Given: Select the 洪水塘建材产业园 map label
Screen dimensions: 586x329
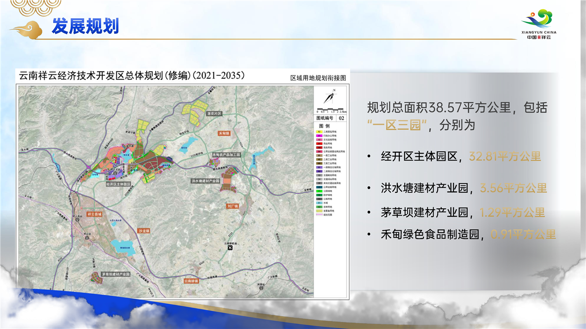Looking at the screenshot, I should [x=206, y=181].
